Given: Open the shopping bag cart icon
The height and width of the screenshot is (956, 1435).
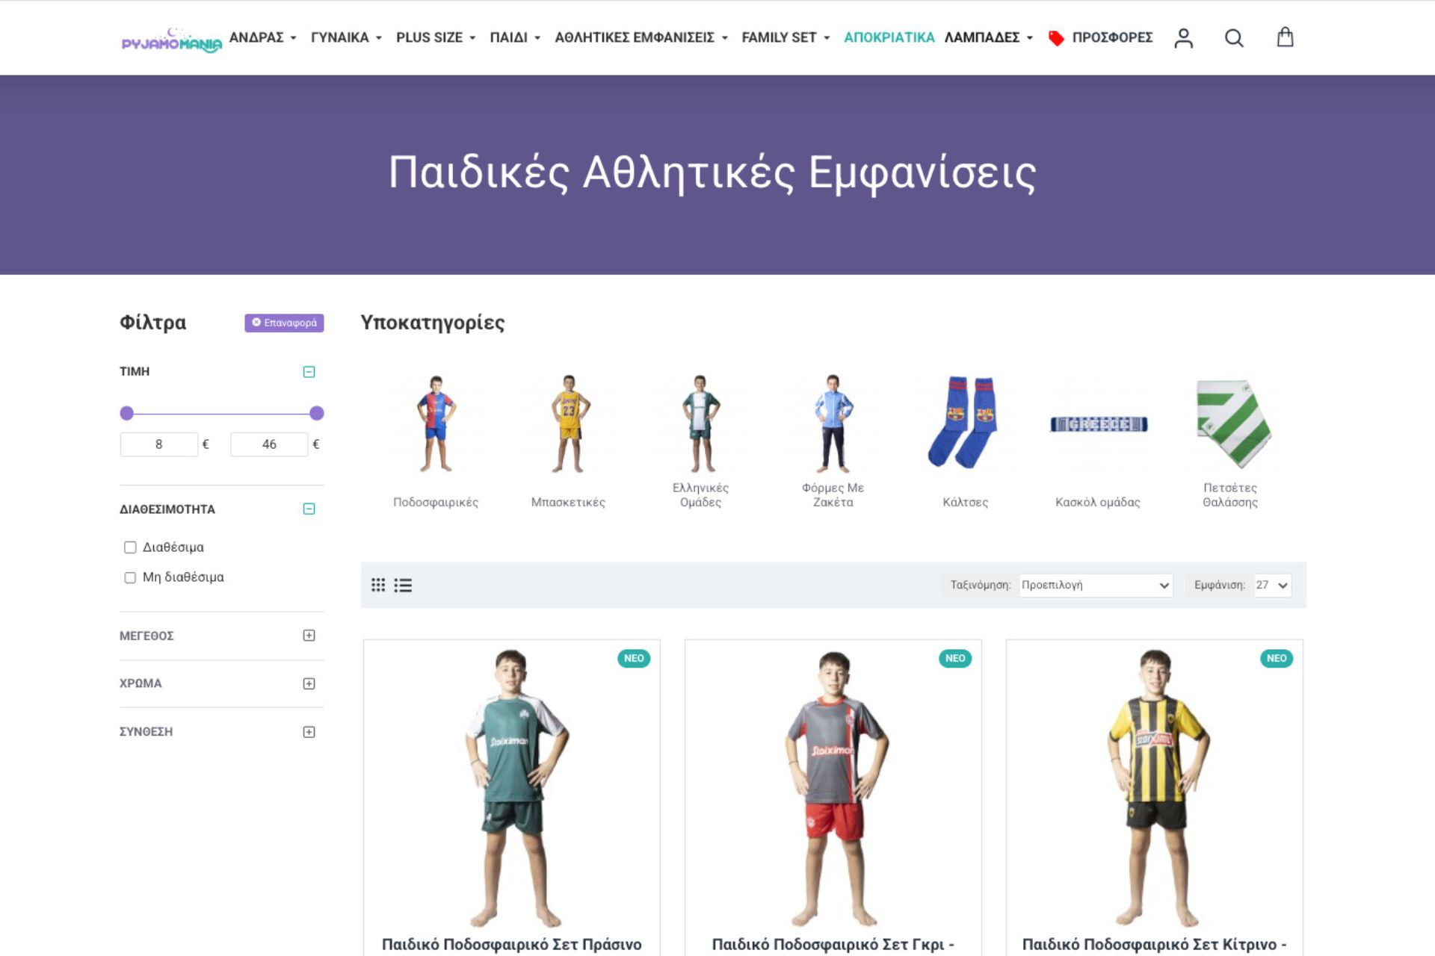Looking at the screenshot, I should tap(1285, 37).
